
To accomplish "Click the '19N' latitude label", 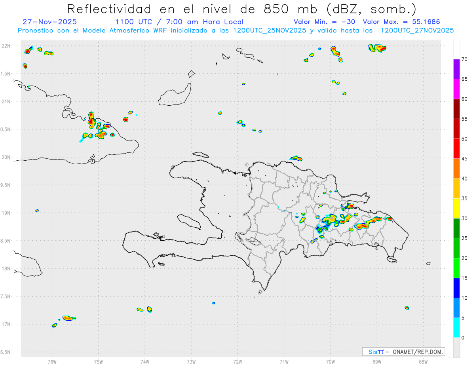I will [6, 213].
